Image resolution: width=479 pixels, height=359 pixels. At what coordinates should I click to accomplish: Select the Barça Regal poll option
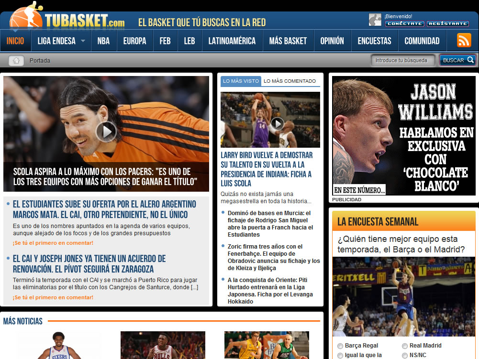coord(340,346)
